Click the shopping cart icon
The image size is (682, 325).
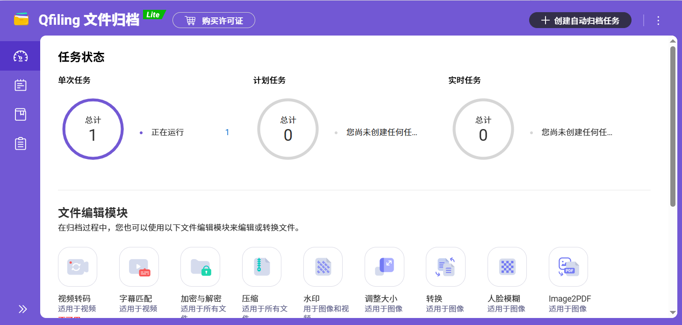pos(190,21)
